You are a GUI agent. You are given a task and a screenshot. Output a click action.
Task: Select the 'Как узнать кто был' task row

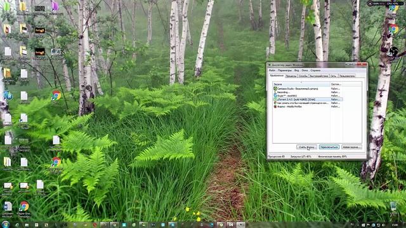308,103
